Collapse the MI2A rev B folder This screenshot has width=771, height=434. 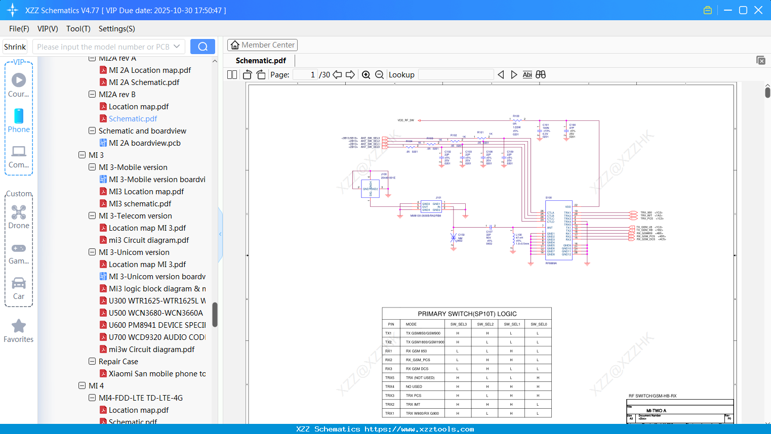(x=92, y=94)
